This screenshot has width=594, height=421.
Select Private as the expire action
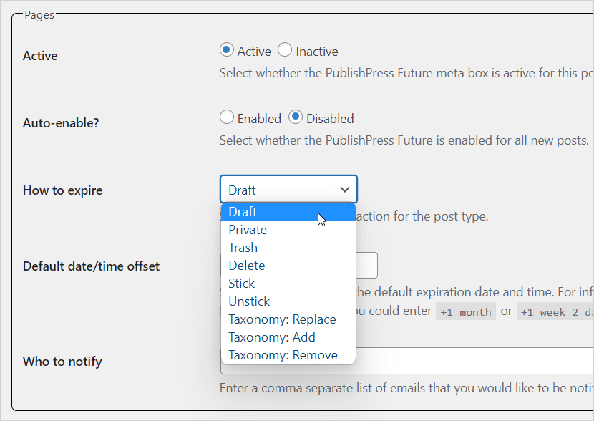(248, 229)
